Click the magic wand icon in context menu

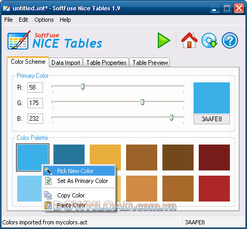click(x=48, y=171)
